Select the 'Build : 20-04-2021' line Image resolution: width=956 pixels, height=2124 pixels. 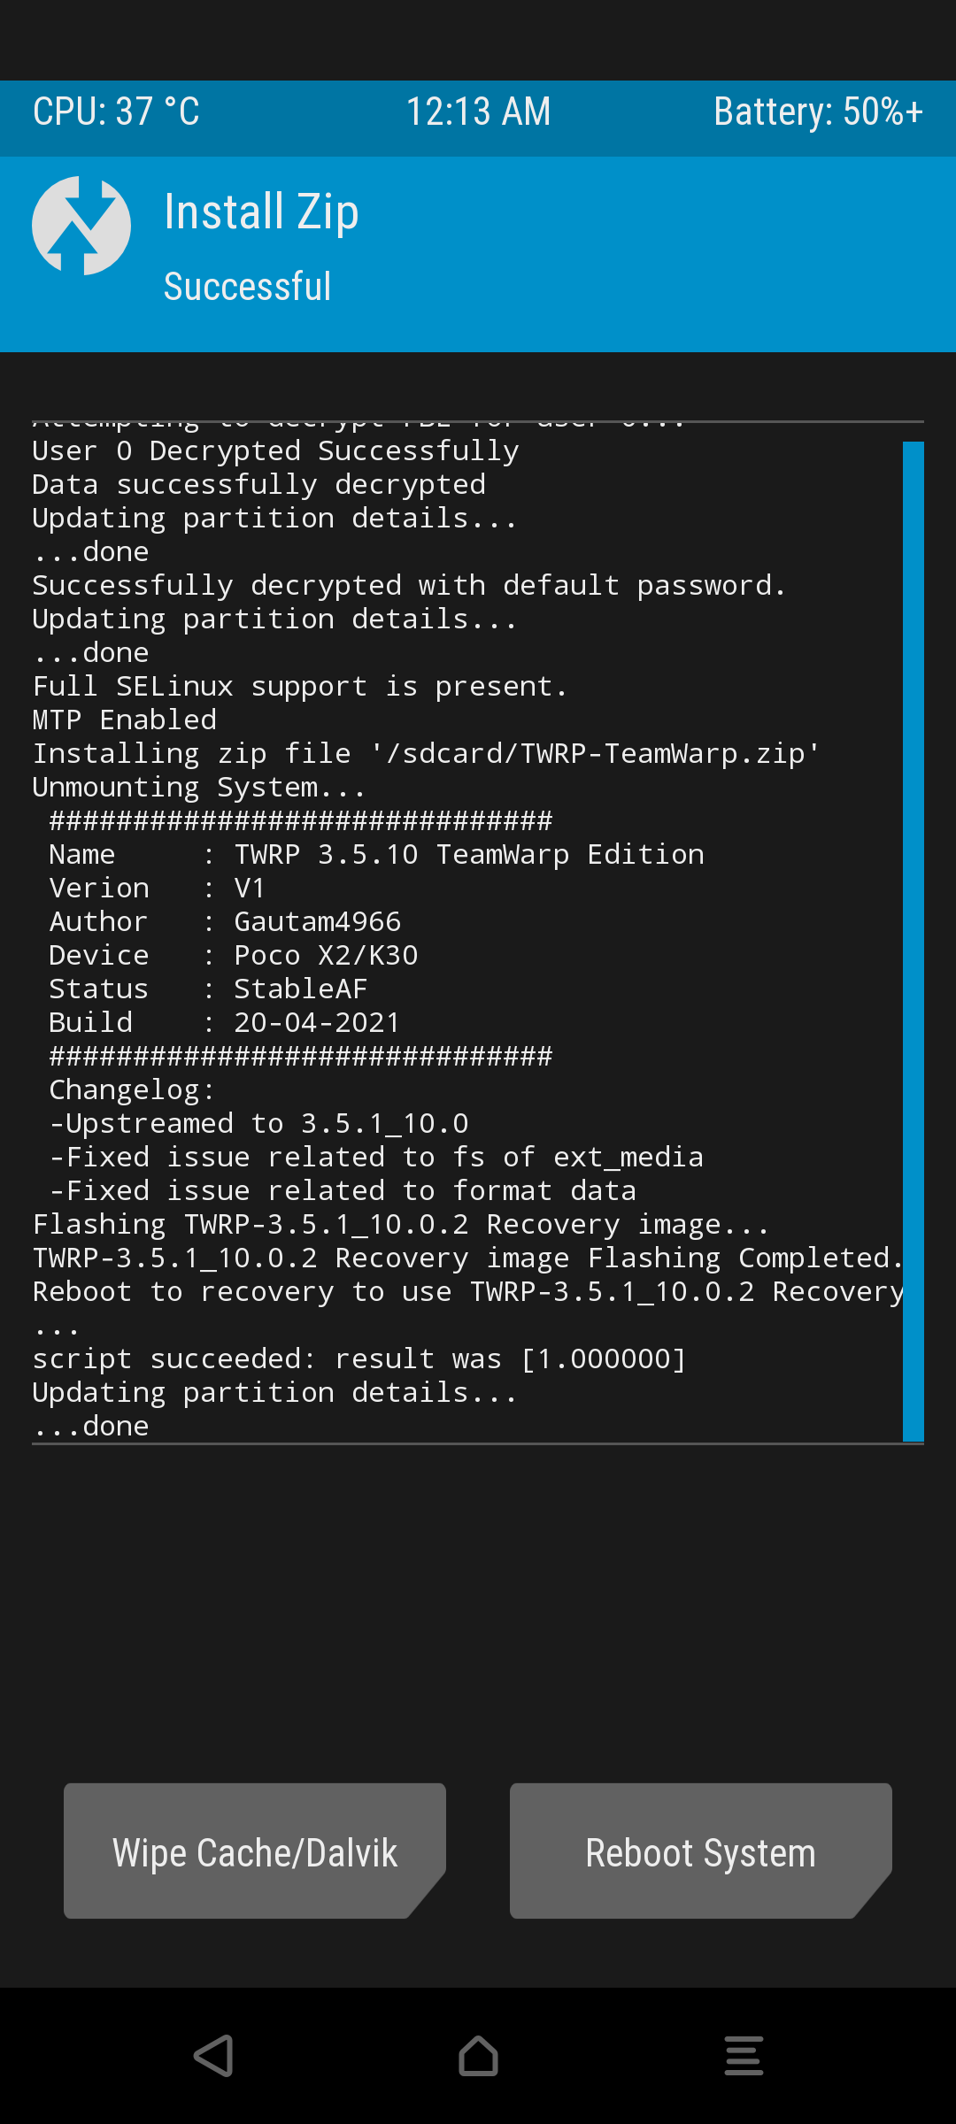click(225, 1023)
